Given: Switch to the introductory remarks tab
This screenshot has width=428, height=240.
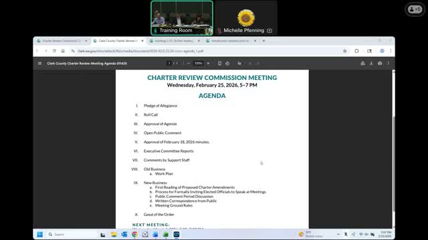Looking at the screenshot, I should pos(230,41).
